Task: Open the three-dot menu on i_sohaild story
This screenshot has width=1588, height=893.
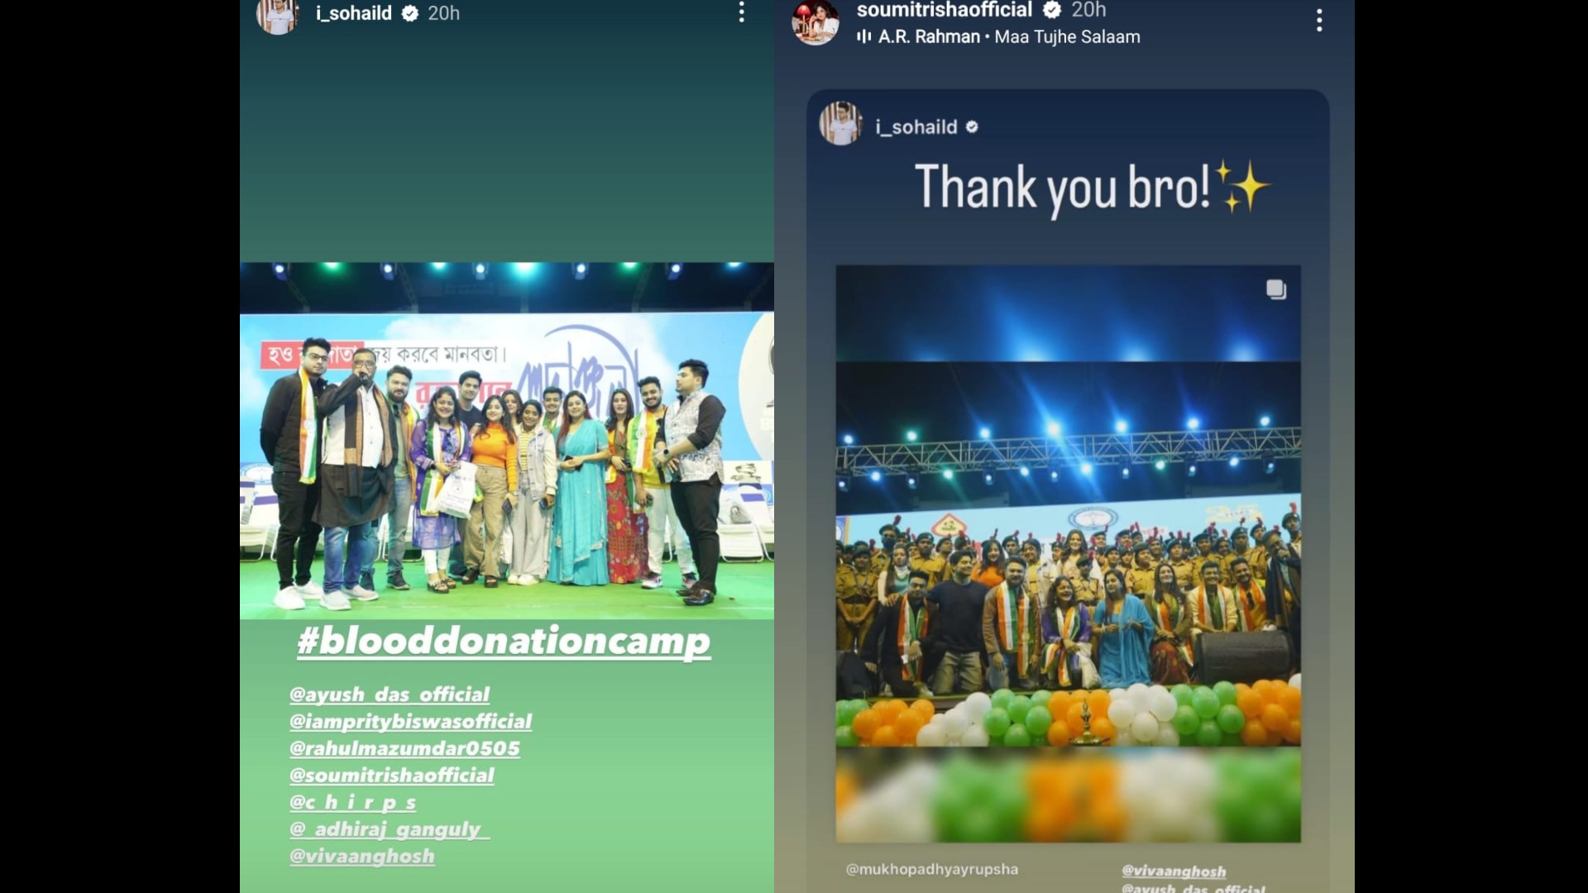Action: pos(742,12)
